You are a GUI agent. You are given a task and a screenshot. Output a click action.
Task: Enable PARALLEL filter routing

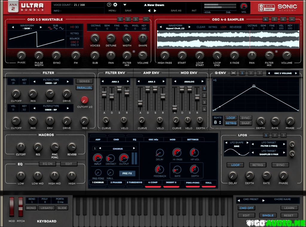pyautogui.click(x=85, y=88)
